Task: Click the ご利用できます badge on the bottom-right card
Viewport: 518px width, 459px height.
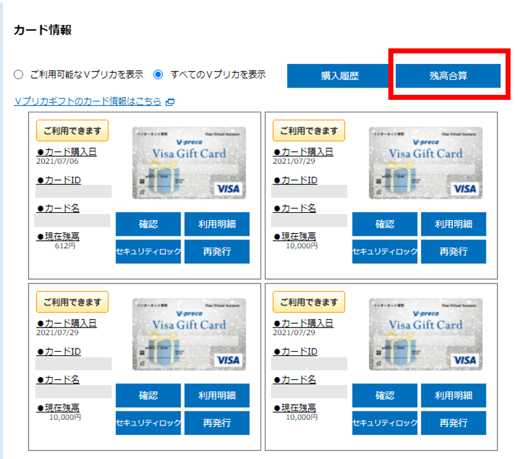Action: 309,302
